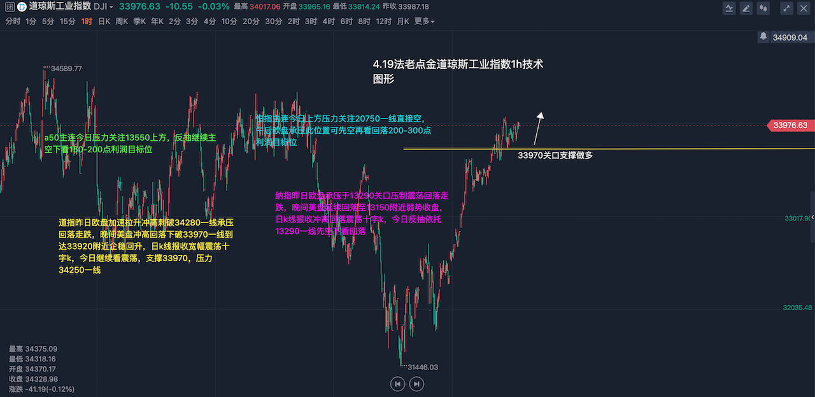Jump to next candle button
The width and height of the screenshot is (815, 397).
(416, 384)
